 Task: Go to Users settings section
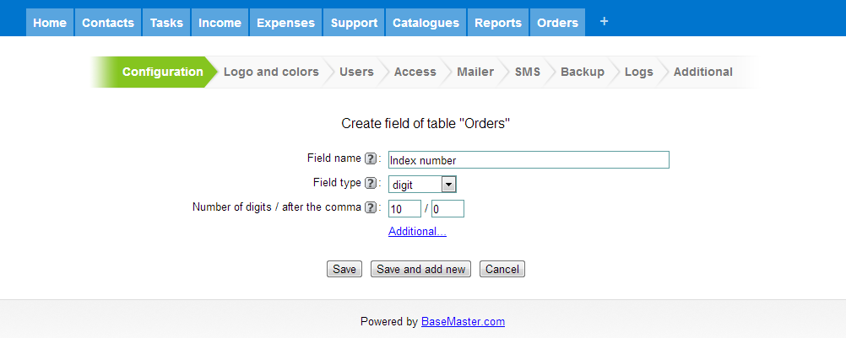pos(356,72)
